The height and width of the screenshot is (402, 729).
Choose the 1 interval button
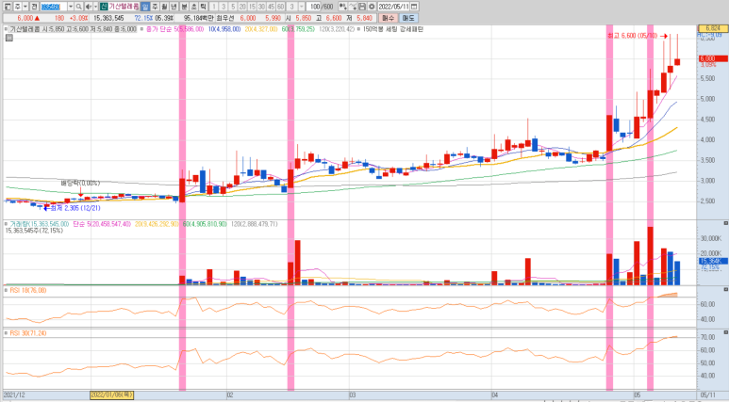point(214,7)
